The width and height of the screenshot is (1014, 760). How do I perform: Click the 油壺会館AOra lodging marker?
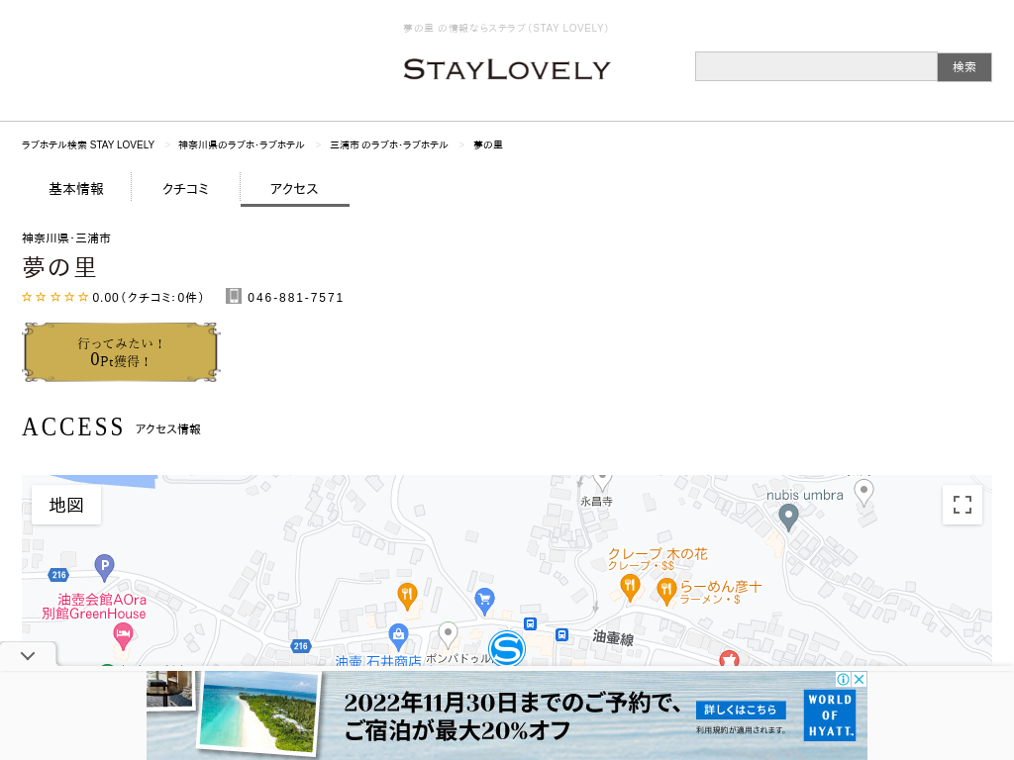(x=123, y=637)
